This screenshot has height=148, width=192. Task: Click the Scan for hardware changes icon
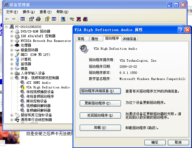(63, 19)
